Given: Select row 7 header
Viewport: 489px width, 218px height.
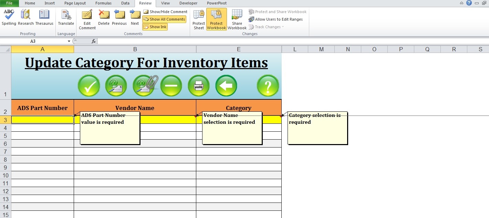Looking at the screenshot, I should tap(6, 151).
